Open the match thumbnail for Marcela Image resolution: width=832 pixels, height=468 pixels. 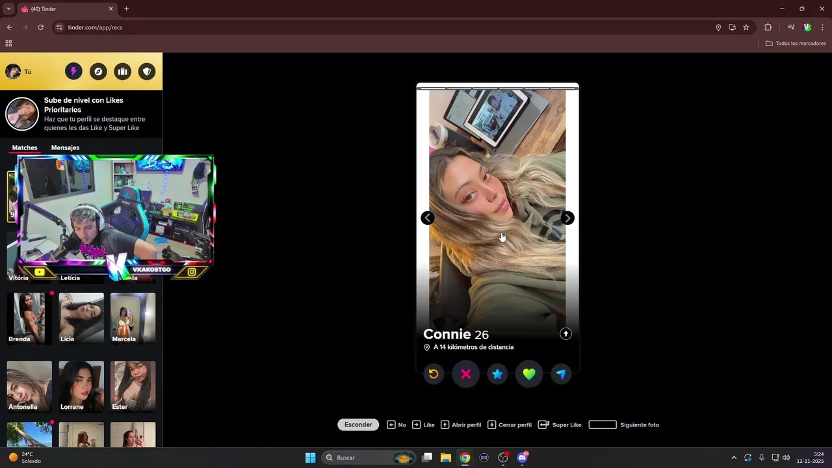pos(133,318)
